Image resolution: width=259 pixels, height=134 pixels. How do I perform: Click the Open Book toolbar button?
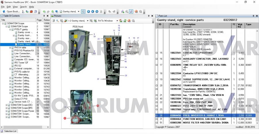coord(11,11)
